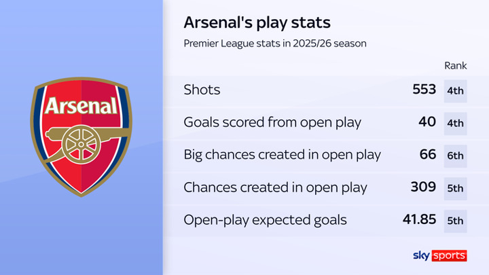Click the 41.85 expected goals value

[419, 219]
